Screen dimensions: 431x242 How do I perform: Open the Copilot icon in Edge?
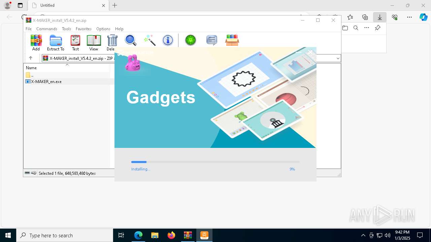pyautogui.click(x=424, y=17)
